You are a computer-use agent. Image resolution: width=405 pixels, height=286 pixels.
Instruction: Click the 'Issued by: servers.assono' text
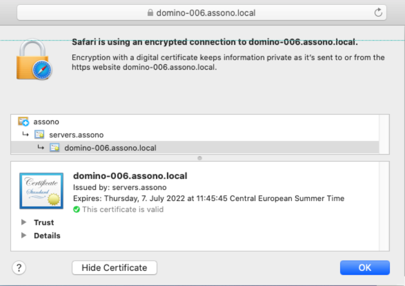pyautogui.click(x=120, y=187)
